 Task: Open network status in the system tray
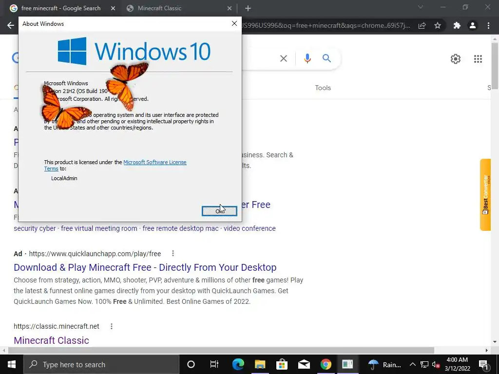click(x=424, y=364)
